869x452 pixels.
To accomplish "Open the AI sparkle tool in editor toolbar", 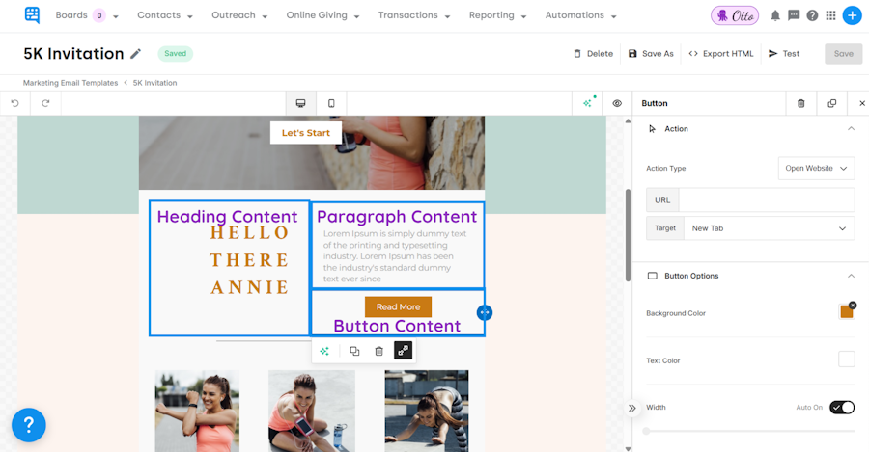I will pos(588,103).
